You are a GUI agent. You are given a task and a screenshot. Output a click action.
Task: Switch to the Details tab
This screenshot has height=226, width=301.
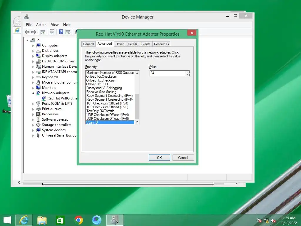[x=133, y=44]
